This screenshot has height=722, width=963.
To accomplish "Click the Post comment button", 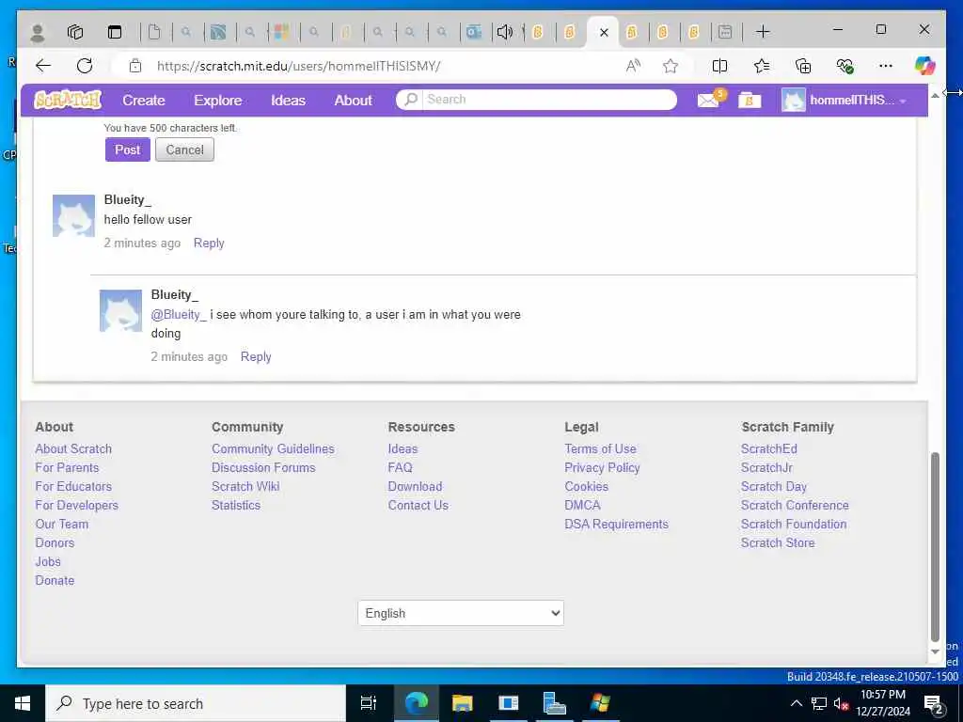I will pos(128,149).
